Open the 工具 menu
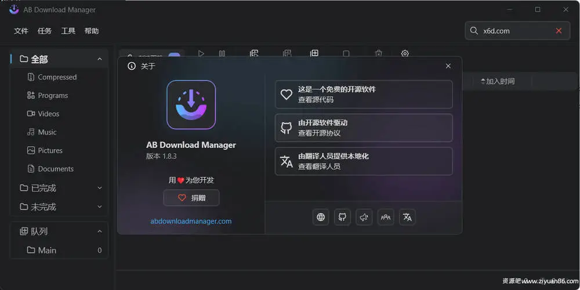The image size is (580, 290). coord(68,31)
